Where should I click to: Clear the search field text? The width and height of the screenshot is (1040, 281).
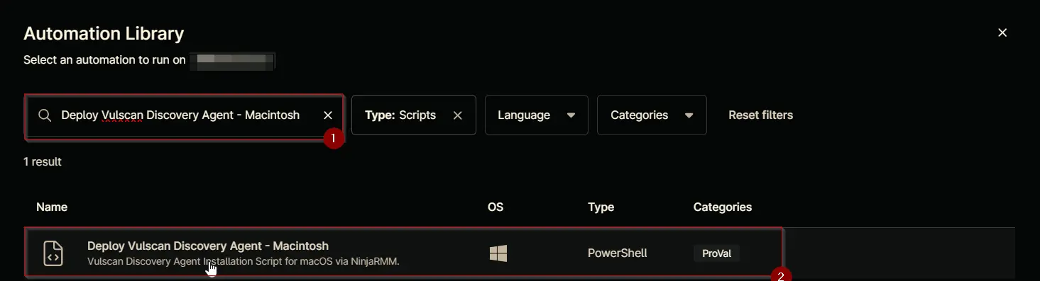pyautogui.click(x=328, y=115)
